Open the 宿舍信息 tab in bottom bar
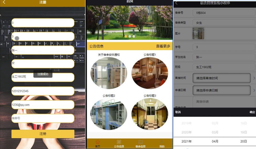256x149 pixels. (140, 144)
